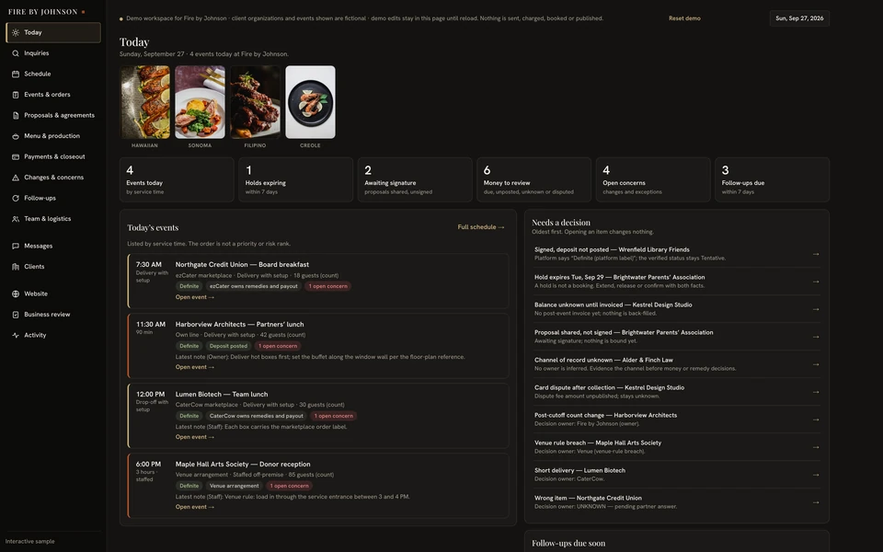This screenshot has height=552, width=883.
Task: Click the Messages chat icon
Action: (16, 247)
